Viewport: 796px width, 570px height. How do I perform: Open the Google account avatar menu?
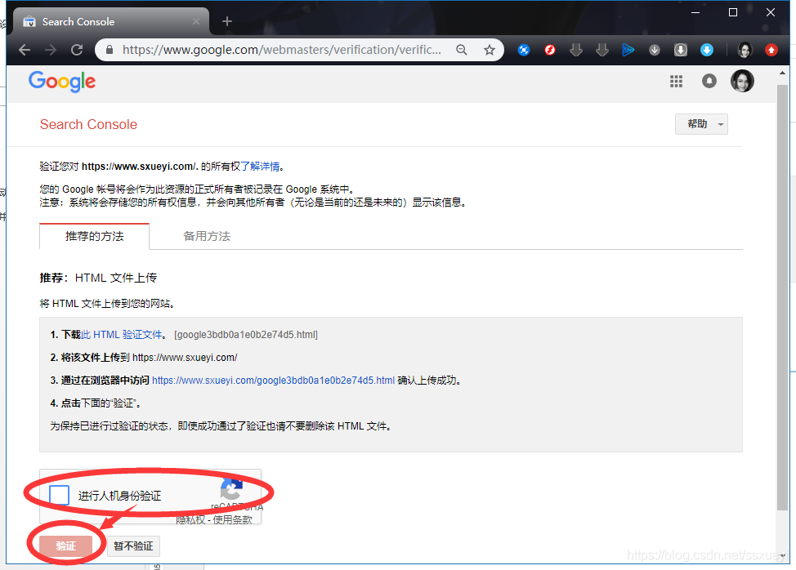[742, 81]
